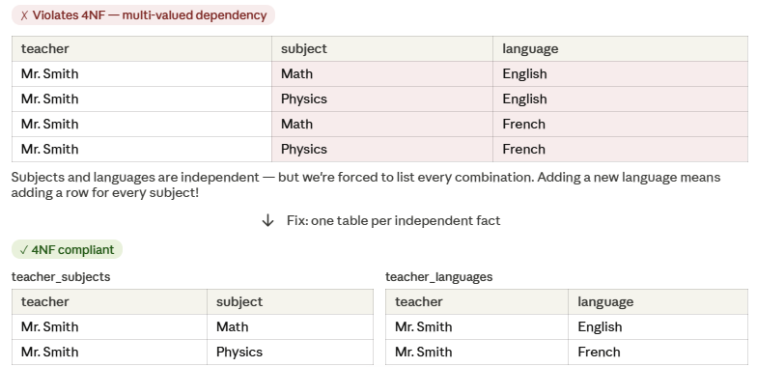
Task: Click the 'teacher_subjects' table title
Action: point(61,276)
